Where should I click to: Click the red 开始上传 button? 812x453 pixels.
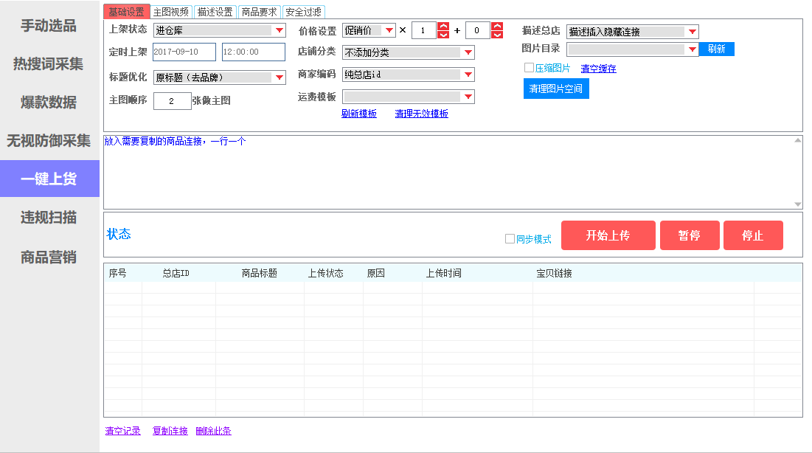(x=608, y=235)
